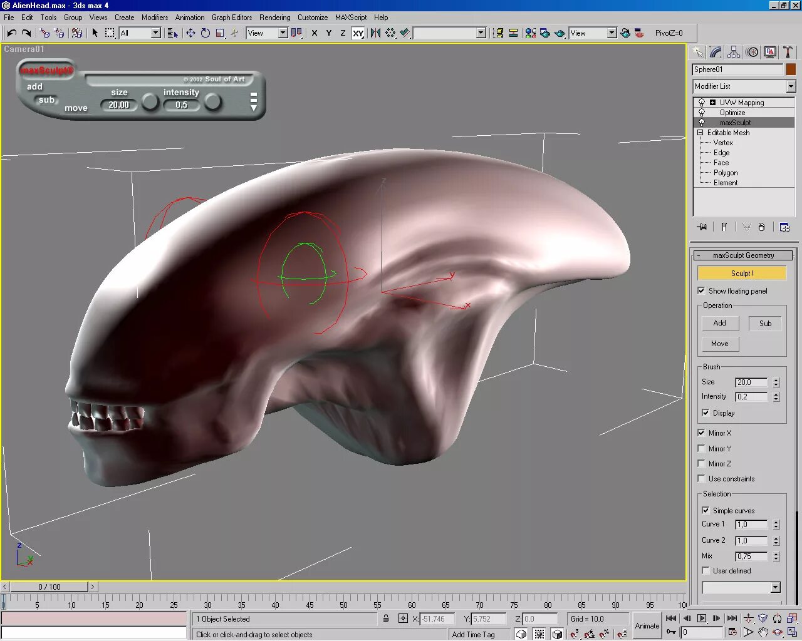This screenshot has height=641, width=802.
Task: Uncheck Show floating panel
Action: (702, 291)
